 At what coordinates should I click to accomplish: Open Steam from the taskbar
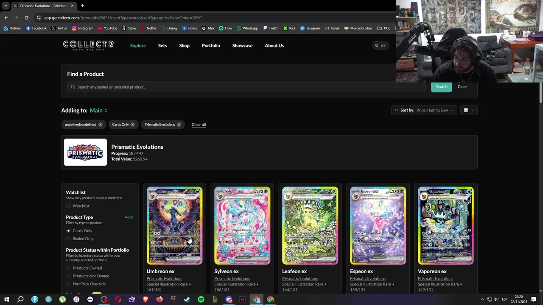tap(187, 299)
